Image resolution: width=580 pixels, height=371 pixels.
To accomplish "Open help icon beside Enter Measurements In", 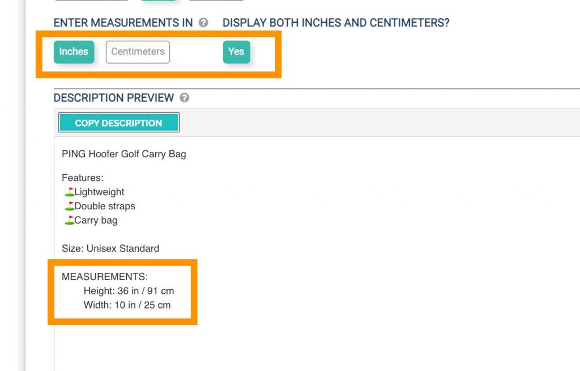I will 203,23.
